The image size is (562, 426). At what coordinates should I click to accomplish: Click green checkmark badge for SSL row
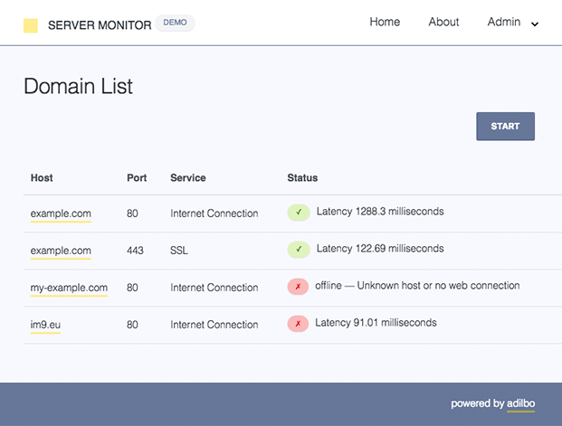coord(299,250)
